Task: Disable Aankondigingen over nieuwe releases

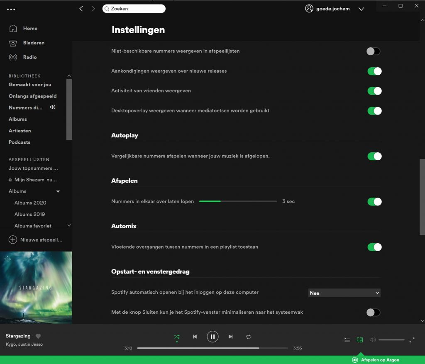Action: (x=375, y=71)
